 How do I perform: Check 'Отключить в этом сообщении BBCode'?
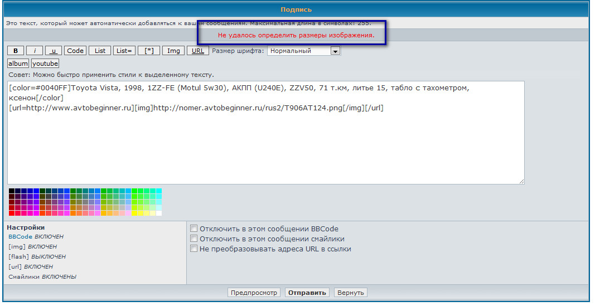[x=194, y=229]
